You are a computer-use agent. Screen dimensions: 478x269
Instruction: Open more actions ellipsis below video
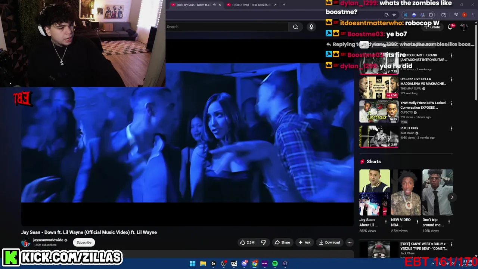coord(350,242)
